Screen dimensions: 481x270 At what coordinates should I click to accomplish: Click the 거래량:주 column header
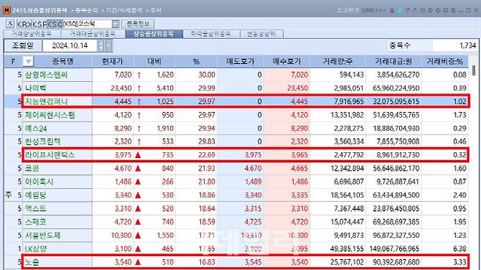338,61
